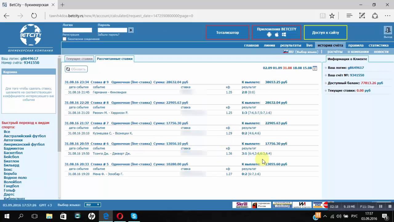Open расчёты submenu link
The width and height of the screenshot is (394, 222).
pos(335,52)
